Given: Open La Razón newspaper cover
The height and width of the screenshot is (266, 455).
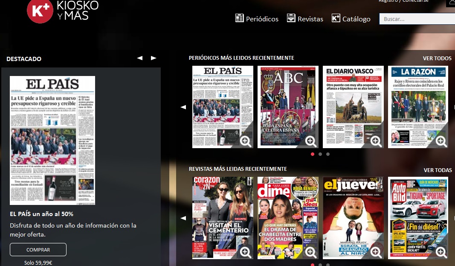Looking at the screenshot, I should (x=418, y=107).
